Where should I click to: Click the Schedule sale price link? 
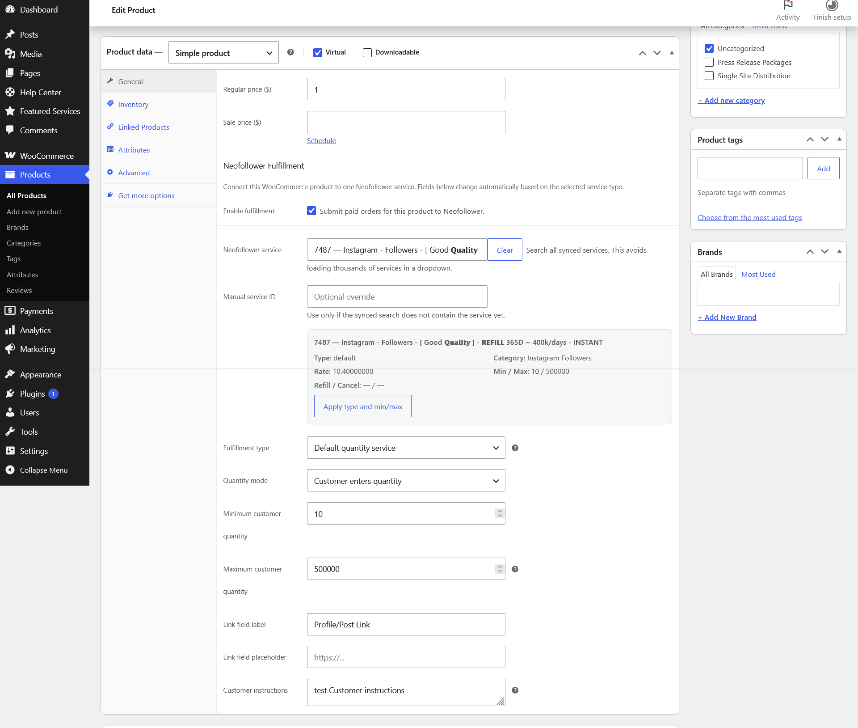coord(321,140)
